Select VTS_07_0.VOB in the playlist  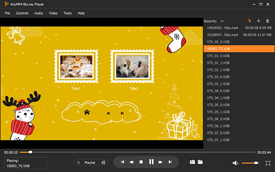(239, 133)
